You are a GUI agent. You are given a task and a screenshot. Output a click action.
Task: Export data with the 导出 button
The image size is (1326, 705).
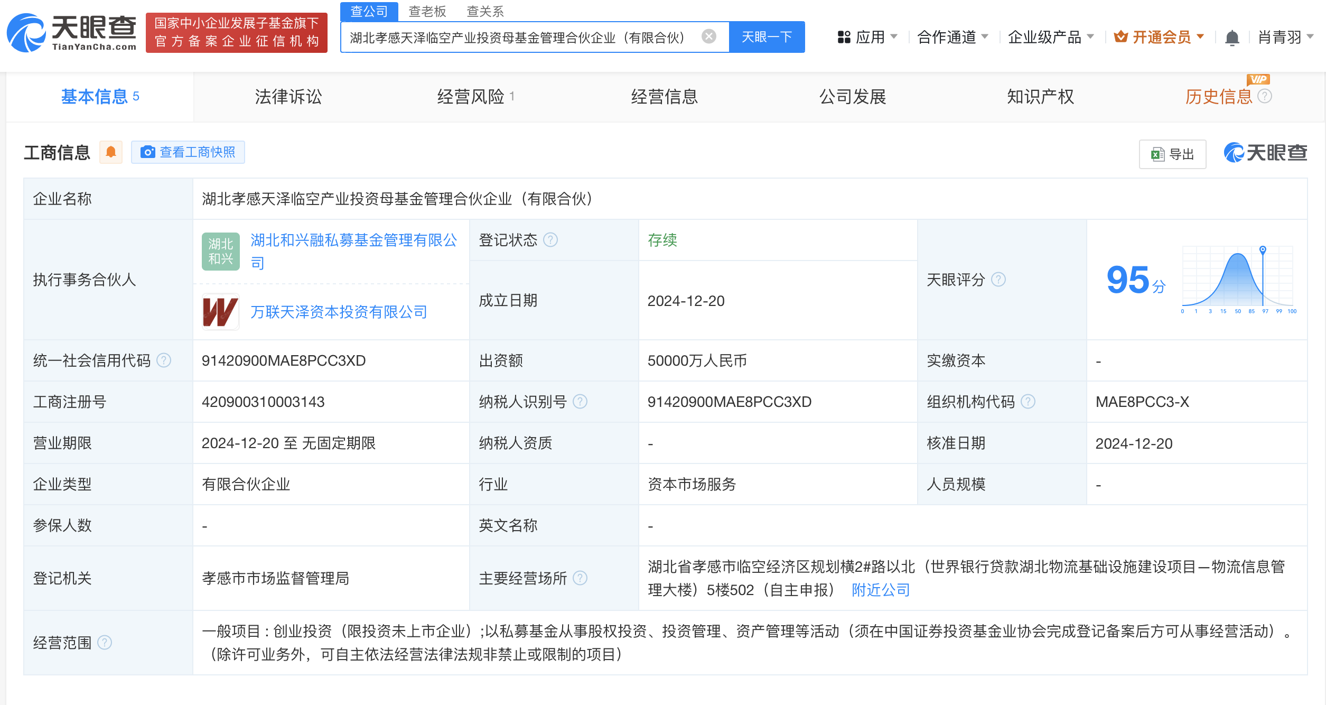click(x=1173, y=154)
